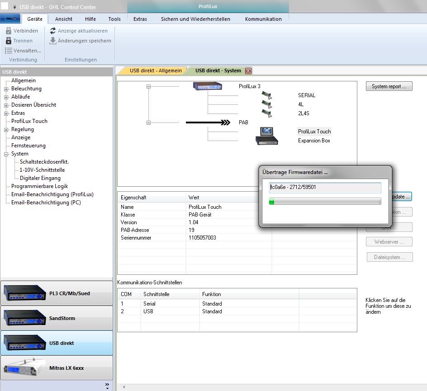Open the Extras ribbon tab

pos(140,19)
